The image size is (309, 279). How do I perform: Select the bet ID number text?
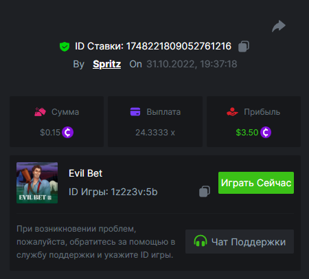tap(179, 47)
